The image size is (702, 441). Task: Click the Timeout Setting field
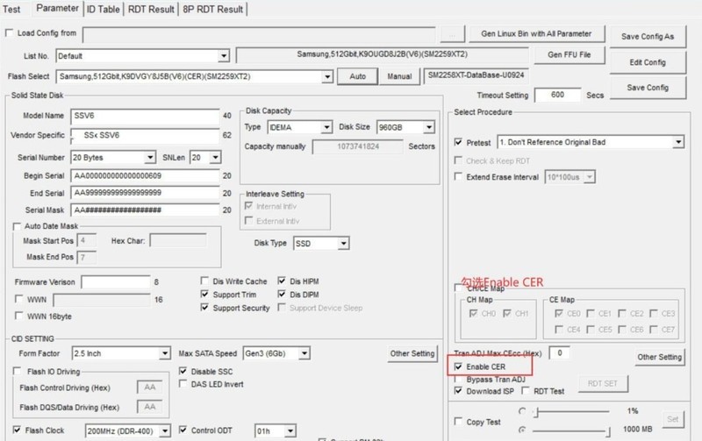pyautogui.click(x=557, y=95)
